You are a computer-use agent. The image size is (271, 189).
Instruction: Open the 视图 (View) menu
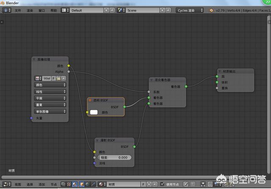click(x=18, y=184)
